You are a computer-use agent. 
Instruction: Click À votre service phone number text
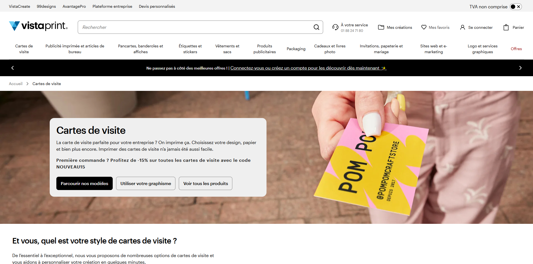click(x=352, y=31)
